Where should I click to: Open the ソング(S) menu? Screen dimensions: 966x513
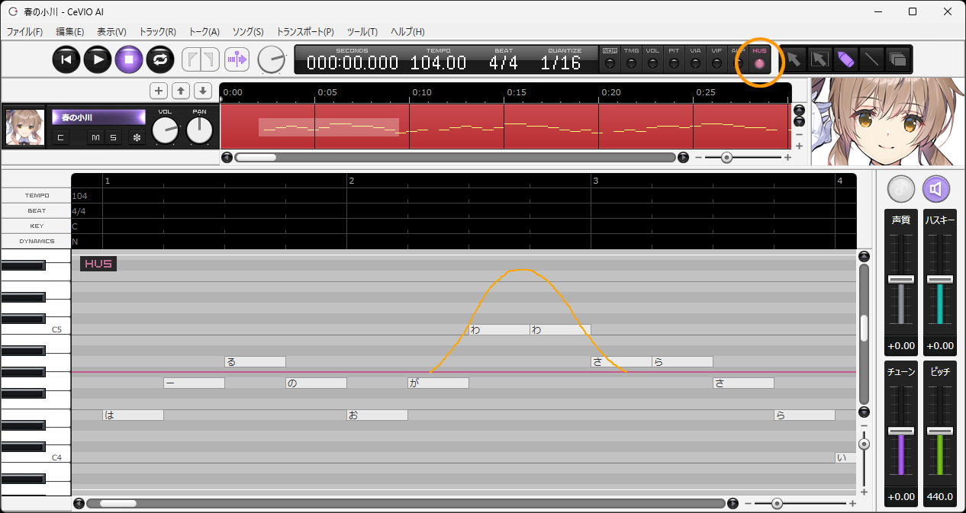247,32
